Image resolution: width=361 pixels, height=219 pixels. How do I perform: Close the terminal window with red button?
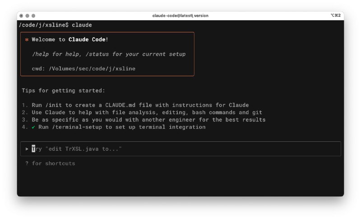pos(21,16)
